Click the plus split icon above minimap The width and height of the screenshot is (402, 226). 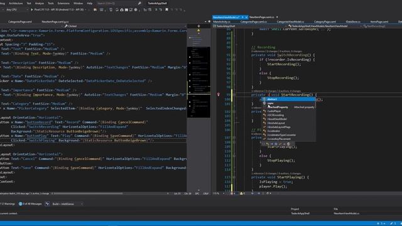coord(198,26)
